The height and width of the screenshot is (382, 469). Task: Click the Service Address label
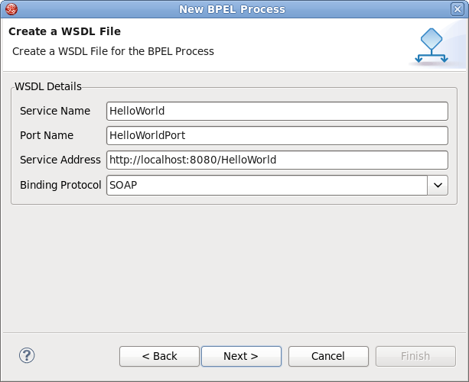[x=60, y=160]
